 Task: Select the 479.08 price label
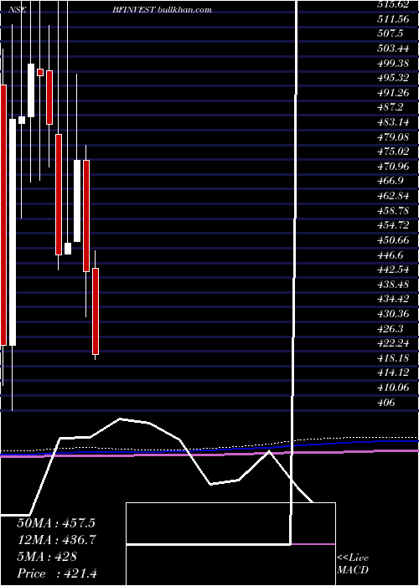(x=393, y=136)
